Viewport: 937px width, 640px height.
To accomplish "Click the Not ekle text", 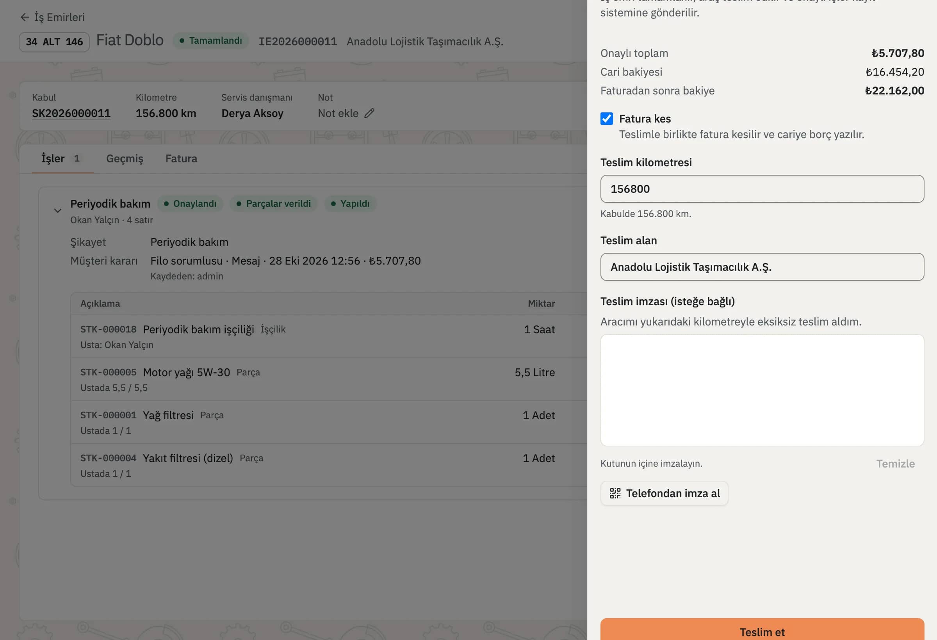I will click(338, 113).
